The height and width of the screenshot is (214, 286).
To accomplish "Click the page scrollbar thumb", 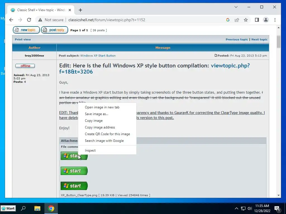I will 278,42.
